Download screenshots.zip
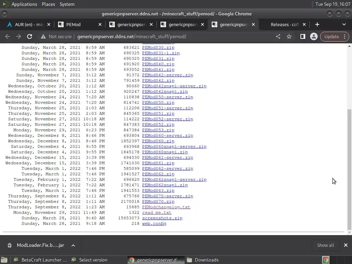Screen dimensions: 352x264 [x=162, y=218]
